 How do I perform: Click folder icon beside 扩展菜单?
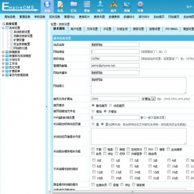7,71
